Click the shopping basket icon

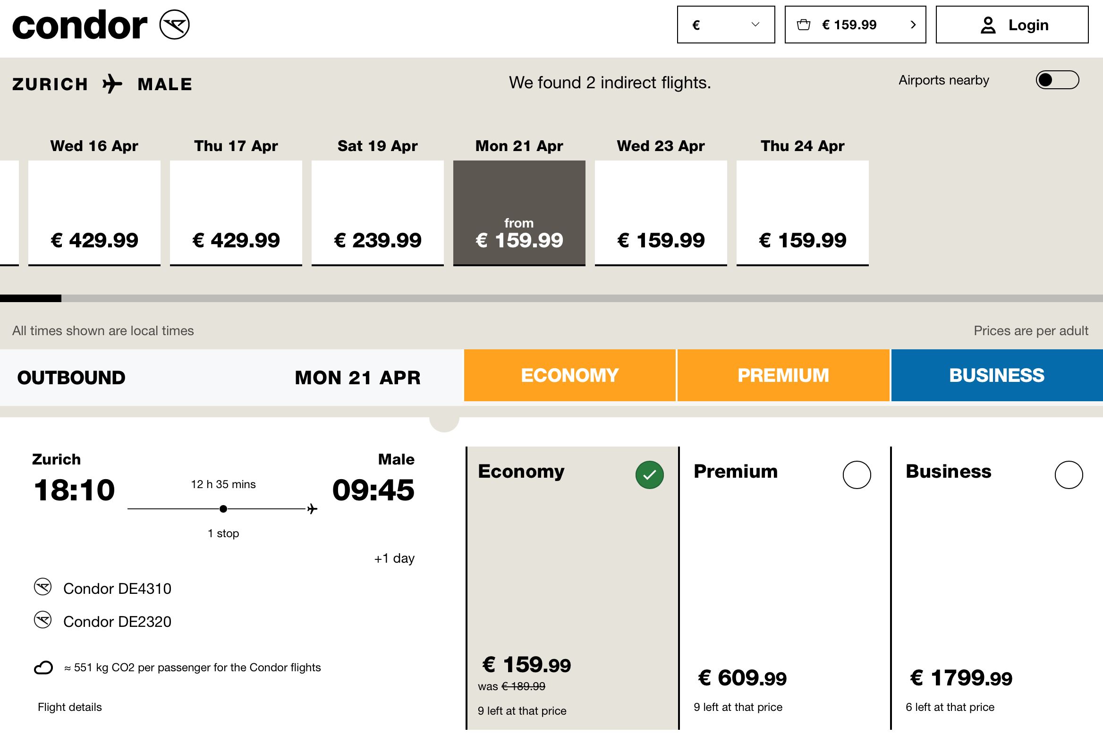click(x=804, y=25)
